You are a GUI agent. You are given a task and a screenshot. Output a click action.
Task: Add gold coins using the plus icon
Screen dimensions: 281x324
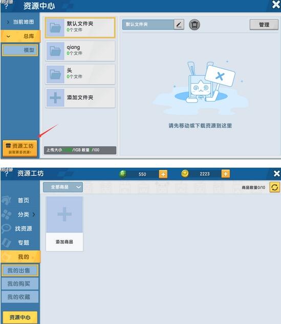coord(226,174)
